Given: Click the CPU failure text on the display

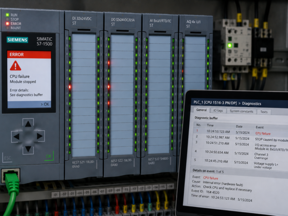Looking at the screenshot, I should pyautogui.click(x=20, y=76).
